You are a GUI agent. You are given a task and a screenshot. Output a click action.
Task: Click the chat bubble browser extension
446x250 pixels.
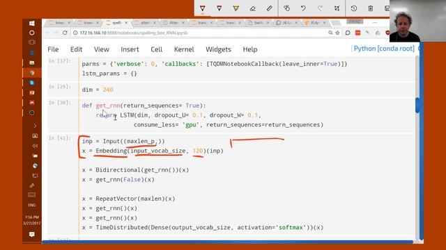[348, 33]
